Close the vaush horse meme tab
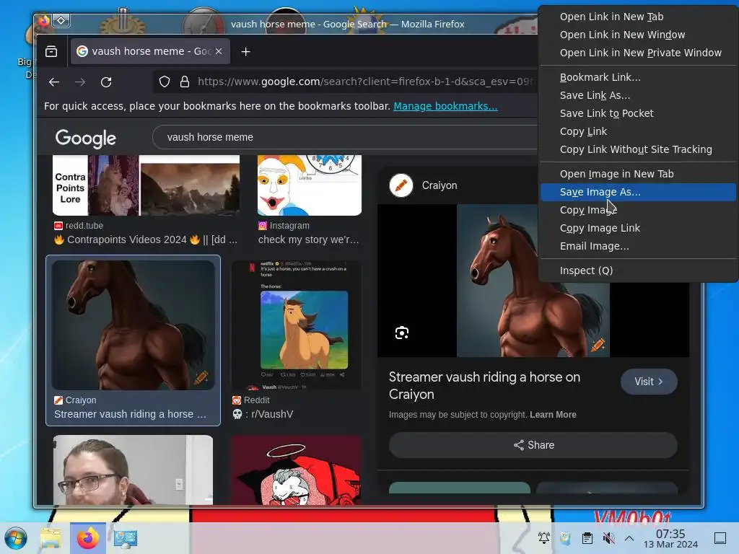 coord(219,51)
